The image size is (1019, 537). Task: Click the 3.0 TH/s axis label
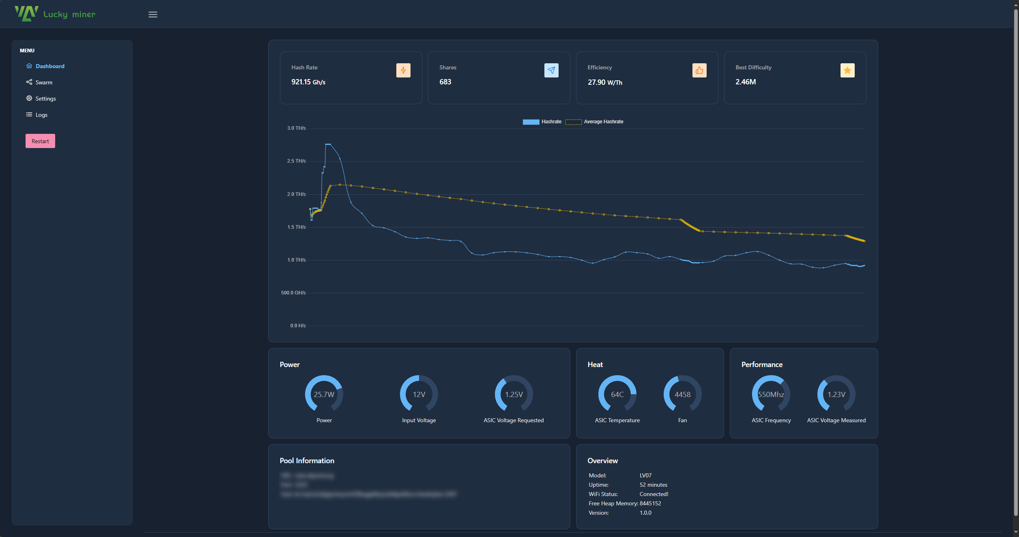pyautogui.click(x=297, y=128)
